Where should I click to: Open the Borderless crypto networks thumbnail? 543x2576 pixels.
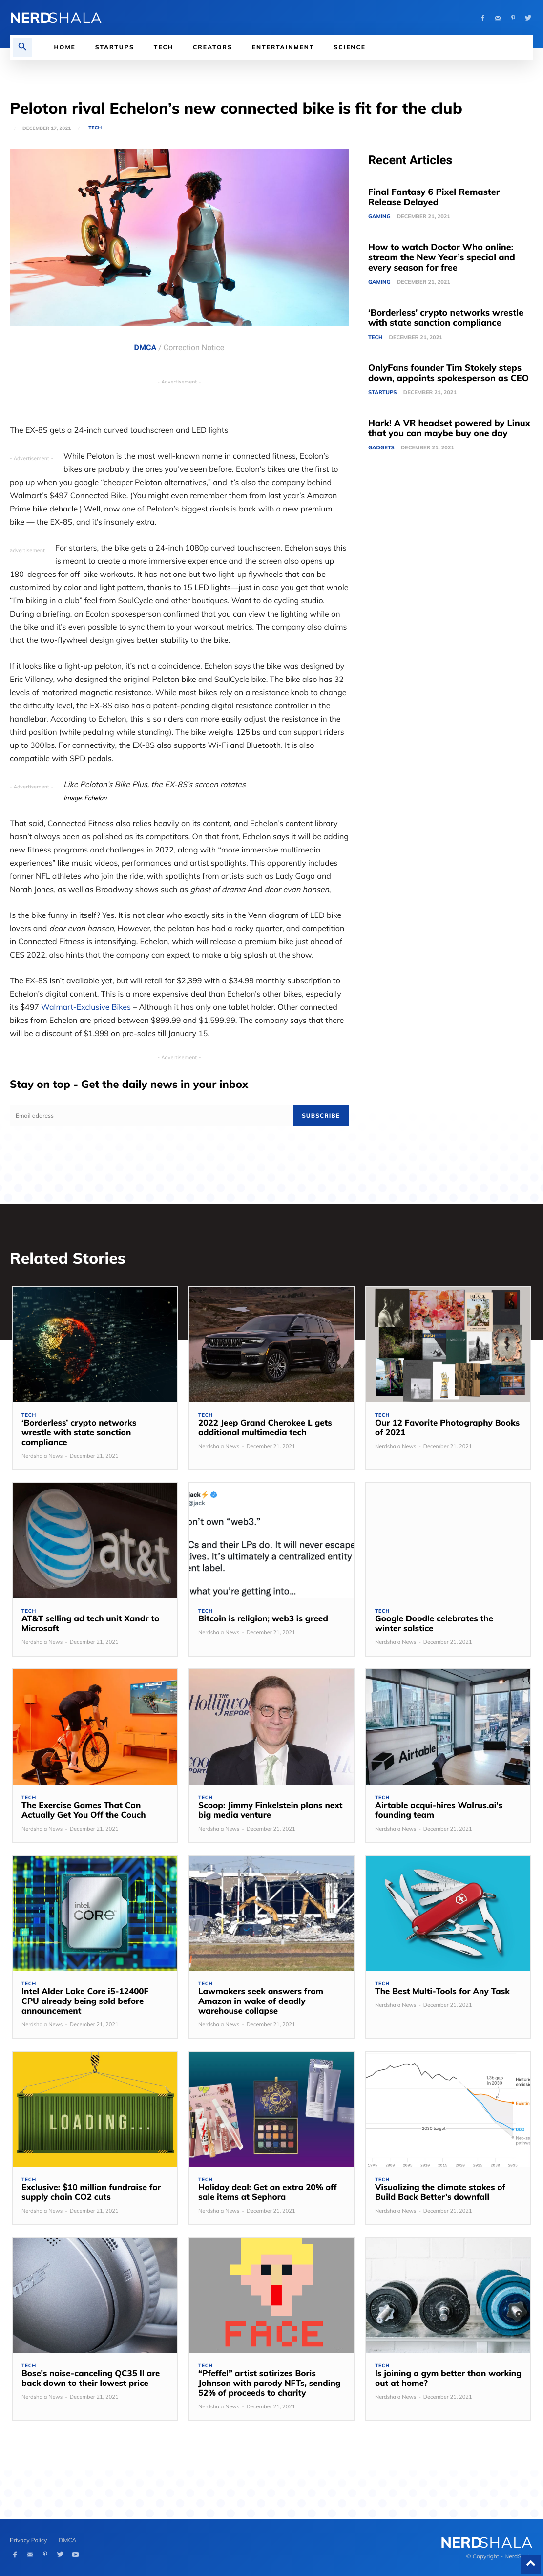[95, 1344]
